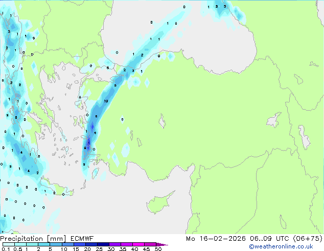Pick the 40–45 mm magenta legend swatch
324x251 pixels.
point(138,244)
